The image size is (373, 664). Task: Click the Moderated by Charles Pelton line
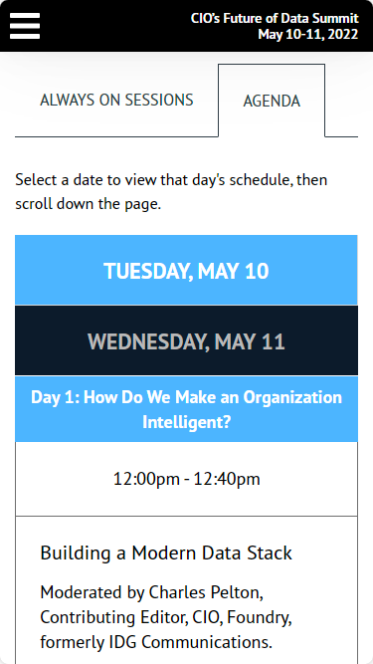pyautogui.click(x=152, y=592)
